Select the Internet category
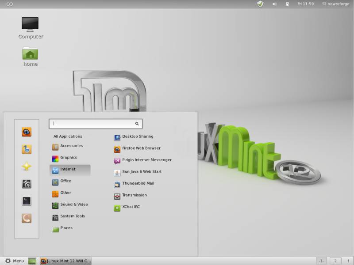Screen dimensions: 354x265 tap(70, 170)
